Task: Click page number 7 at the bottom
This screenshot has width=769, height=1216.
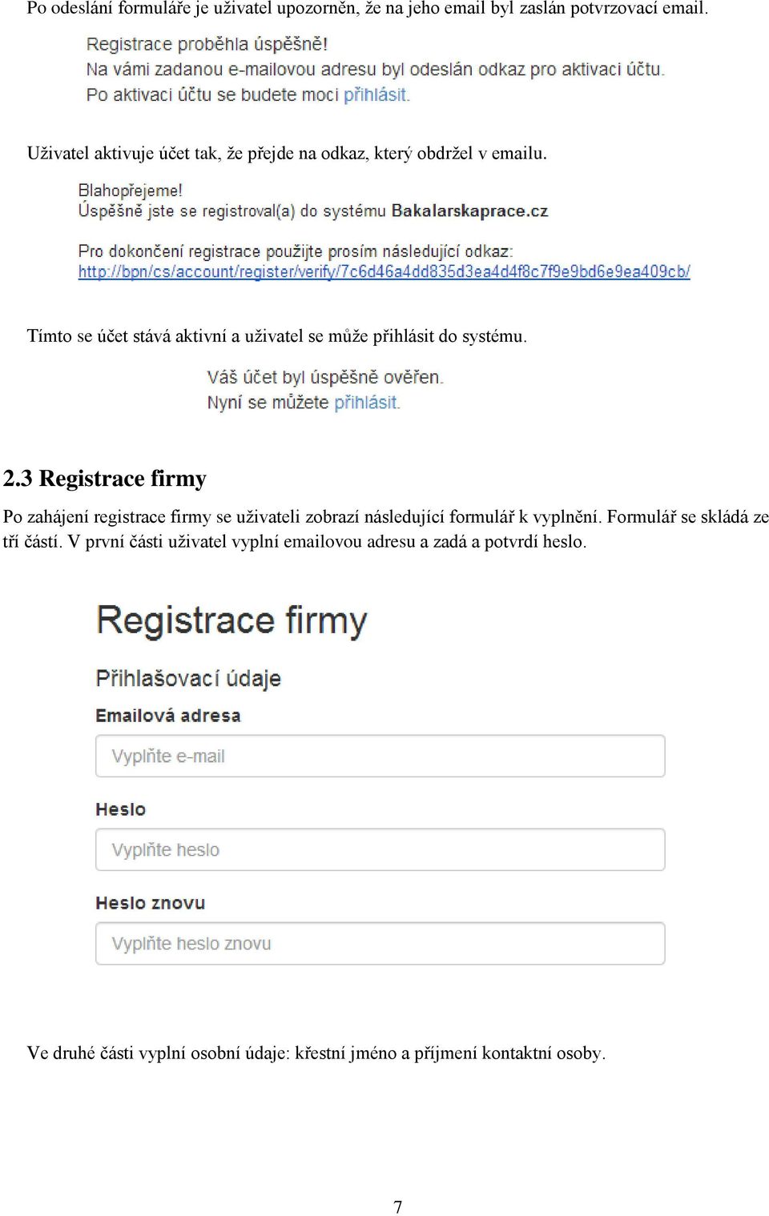Action: (398, 1206)
